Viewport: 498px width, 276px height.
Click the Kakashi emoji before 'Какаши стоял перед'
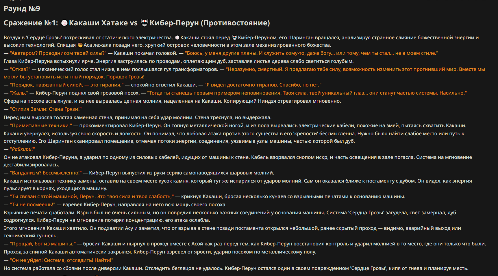177,37
